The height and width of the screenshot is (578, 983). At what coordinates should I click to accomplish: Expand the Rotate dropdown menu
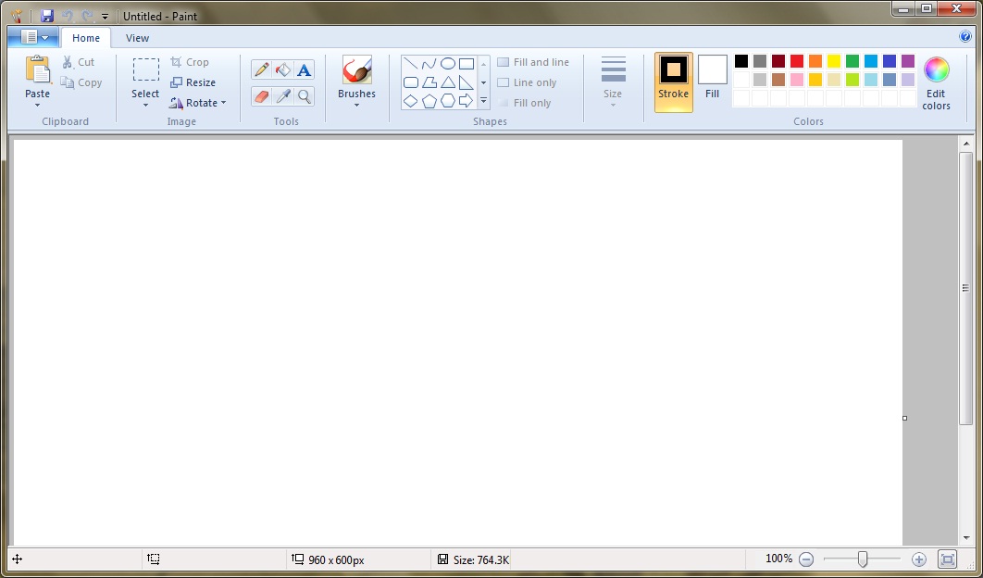[198, 103]
